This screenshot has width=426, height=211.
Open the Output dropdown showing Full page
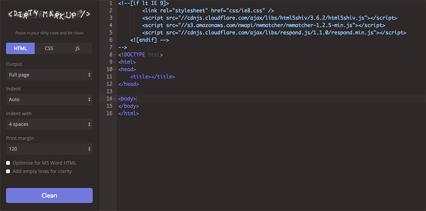(x=49, y=75)
